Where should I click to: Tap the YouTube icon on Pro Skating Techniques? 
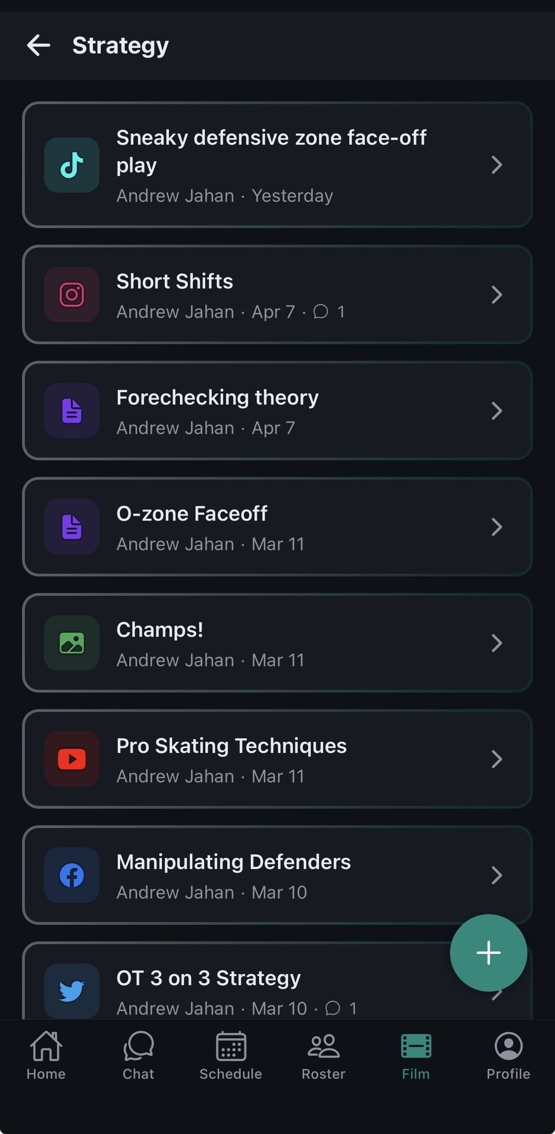click(x=72, y=759)
